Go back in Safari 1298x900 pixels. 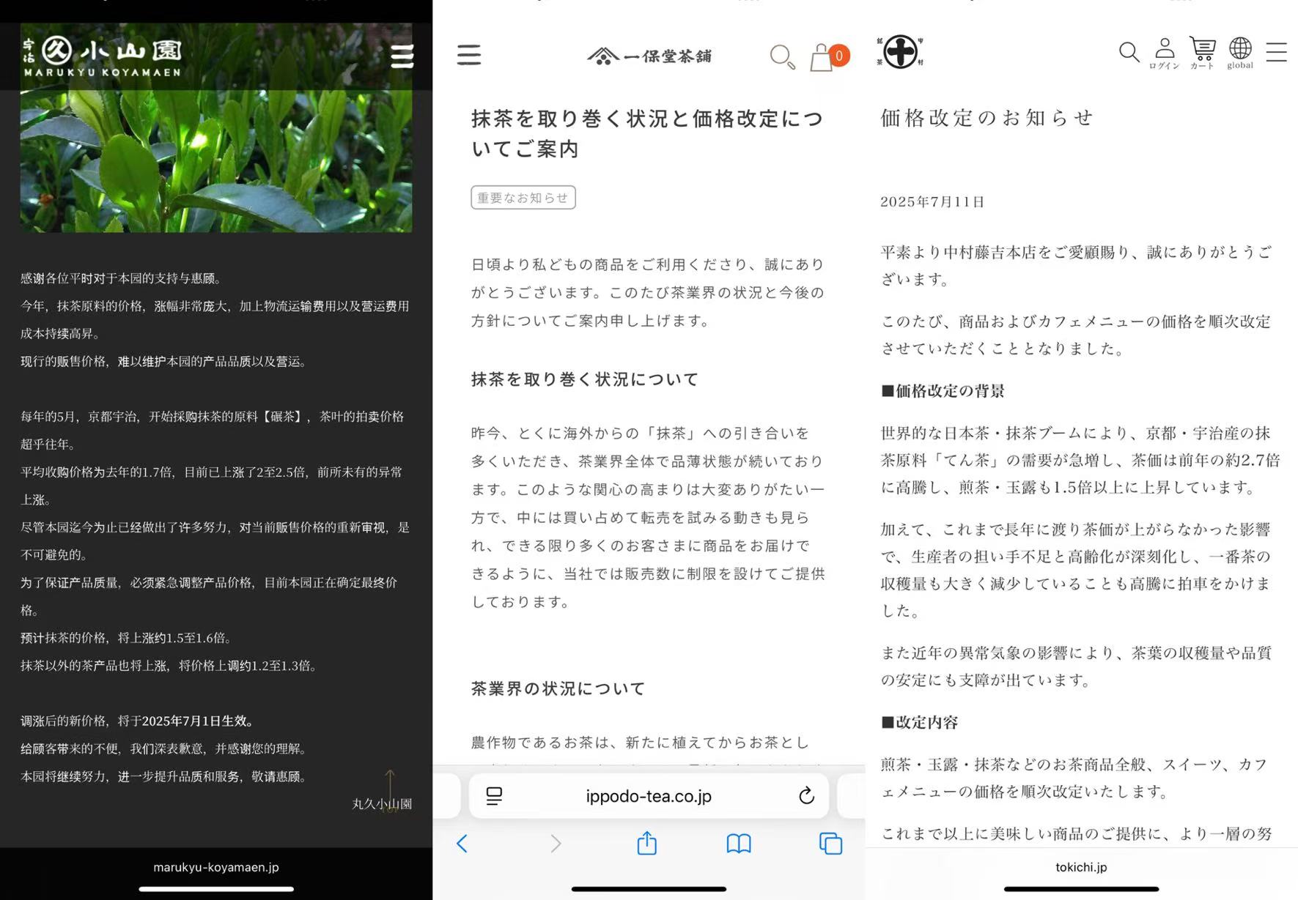(x=462, y=844)
